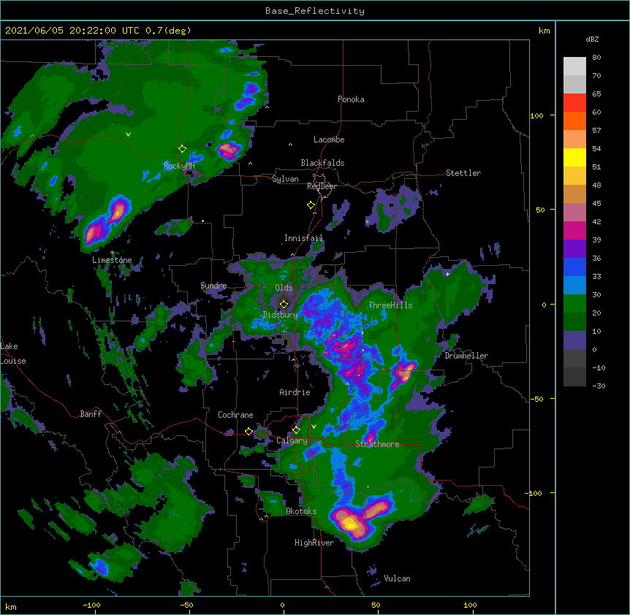Click the Airdrie label
Viewport: 630px width, 615px height.
click(295, 392)
